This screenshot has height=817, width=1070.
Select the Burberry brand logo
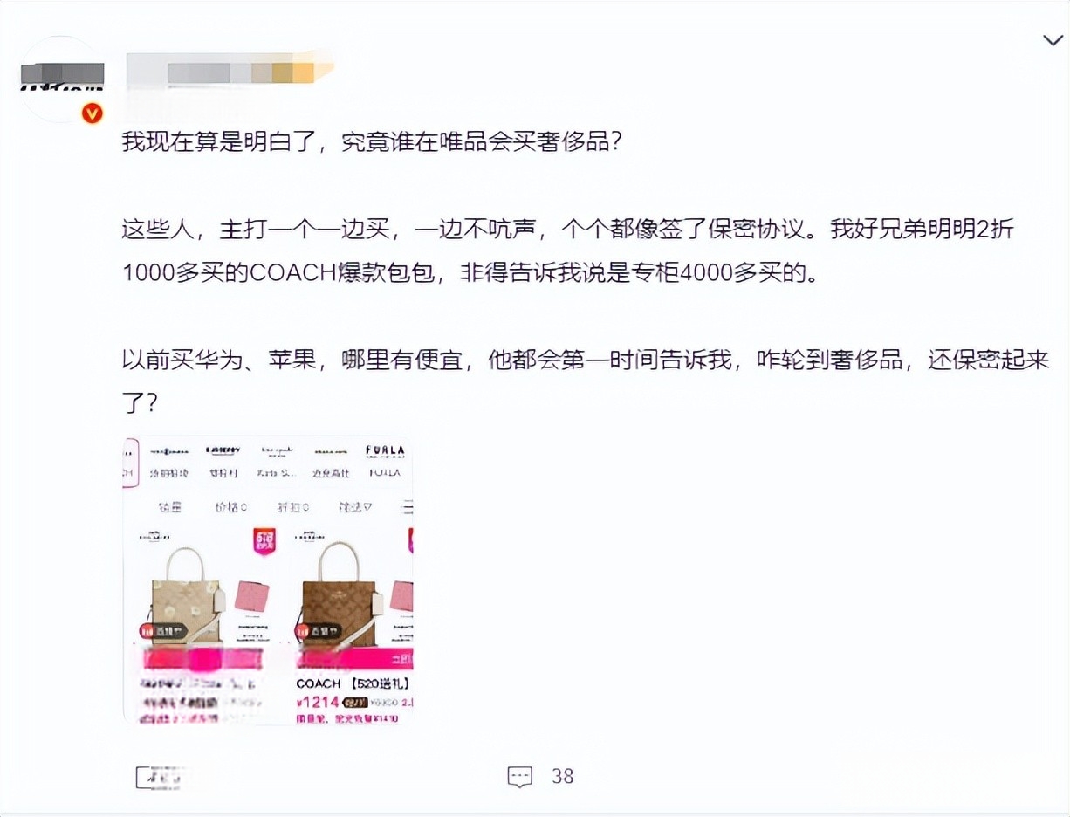click(223, 451)
